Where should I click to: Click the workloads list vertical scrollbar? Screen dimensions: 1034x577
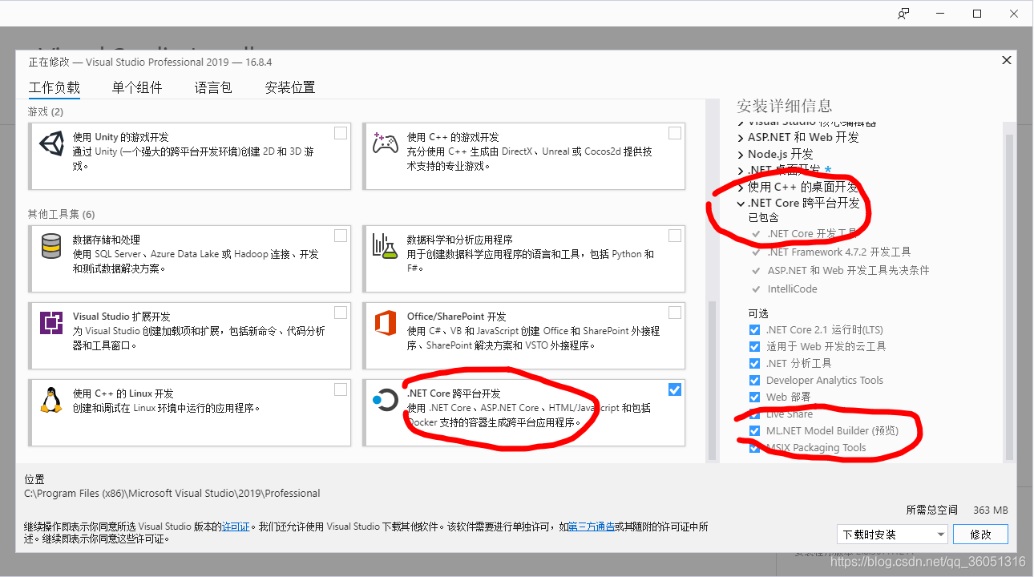(710, 381)
